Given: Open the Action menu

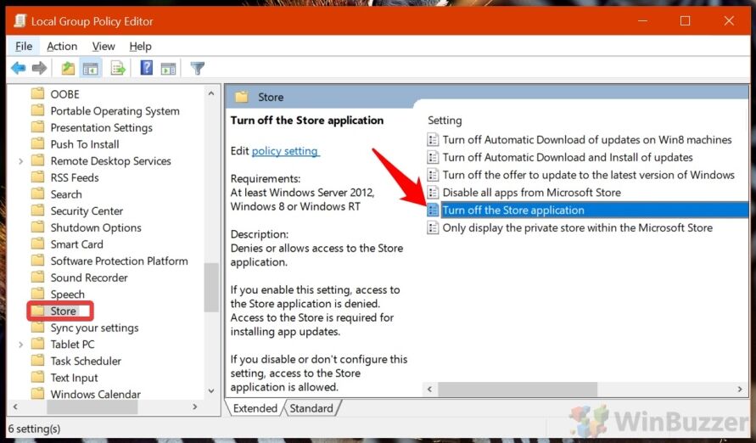Looking at the screenshot, I should coord(62,47).
